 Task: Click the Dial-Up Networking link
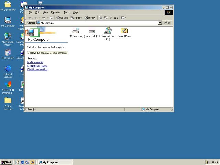[37, 70]
